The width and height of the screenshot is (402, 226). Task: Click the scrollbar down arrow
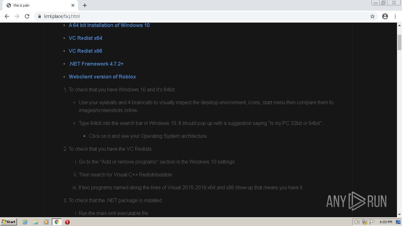coord(399,214)
